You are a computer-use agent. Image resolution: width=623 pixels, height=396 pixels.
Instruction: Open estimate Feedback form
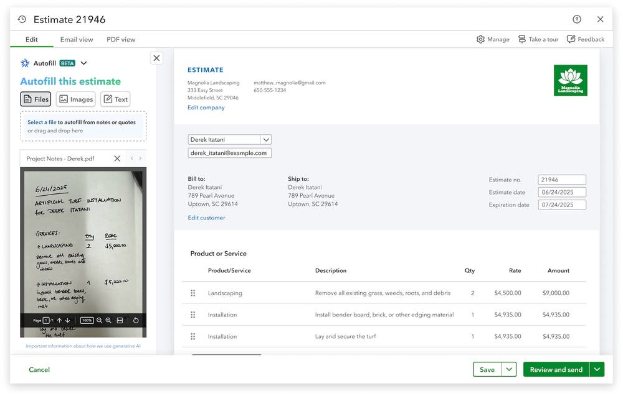[x=585, y=39]
